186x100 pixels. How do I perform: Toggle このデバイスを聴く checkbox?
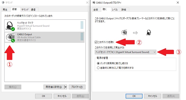coord(96,42)
